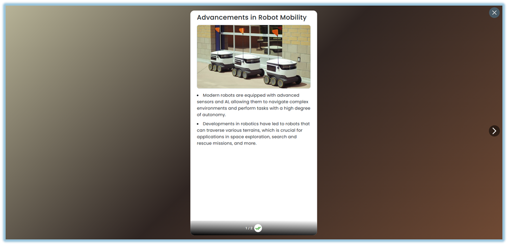Click the orange flag on the left robot
The image size is (508, 245).
tap(218, 30)
